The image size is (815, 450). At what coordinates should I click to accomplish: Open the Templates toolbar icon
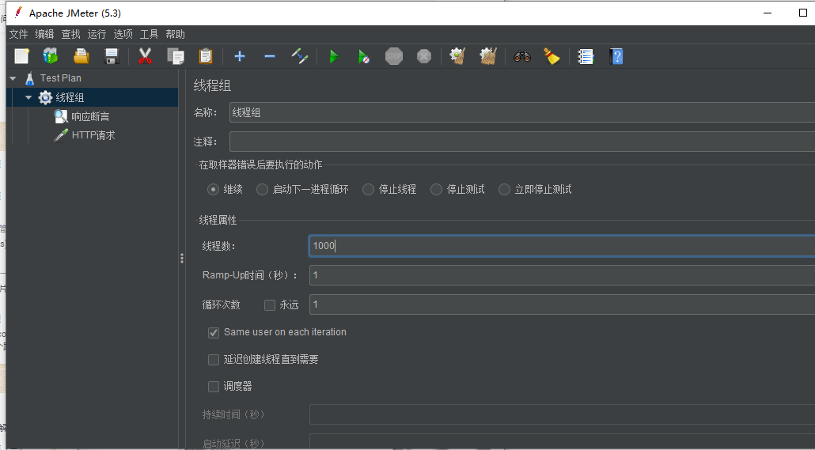coord(51,56)
